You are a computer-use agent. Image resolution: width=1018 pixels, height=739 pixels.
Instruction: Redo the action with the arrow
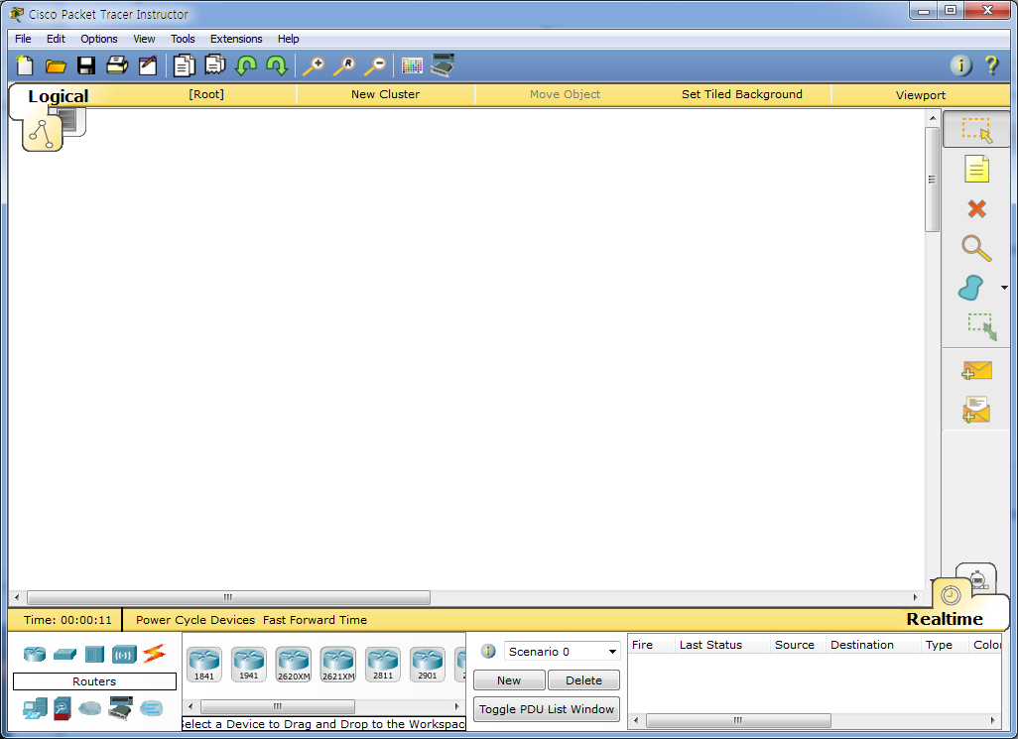(x=277, y=65)
